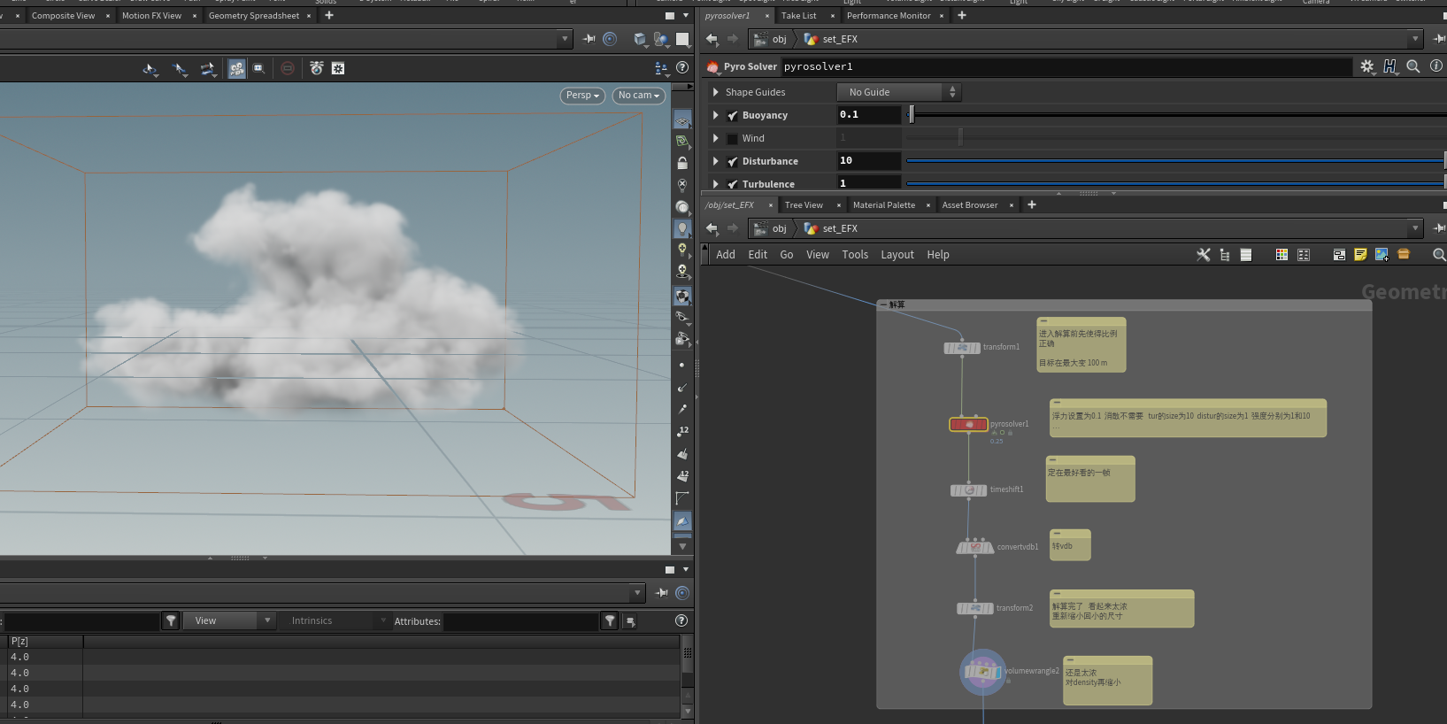
Task: Click the viewport lock icon in right toolbar
Action: point(682,164)
